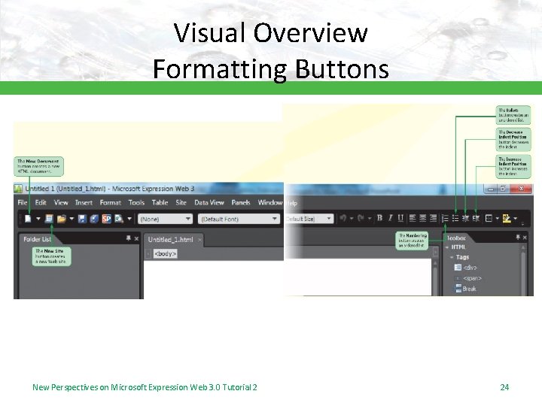
Task: Click the Undo toolbar icon
Action: point(343,218)
